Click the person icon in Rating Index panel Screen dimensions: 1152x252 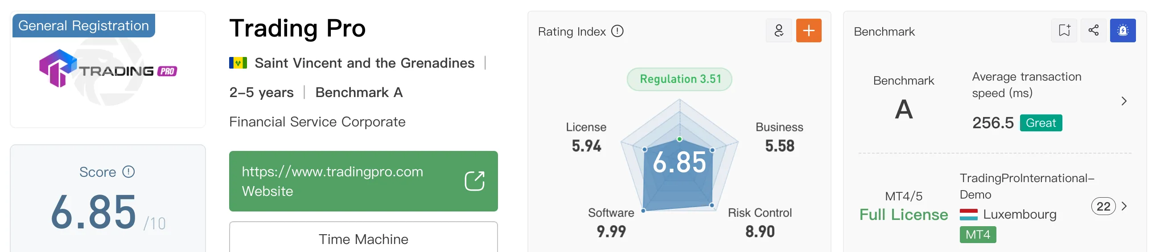[x=778, y=30]
